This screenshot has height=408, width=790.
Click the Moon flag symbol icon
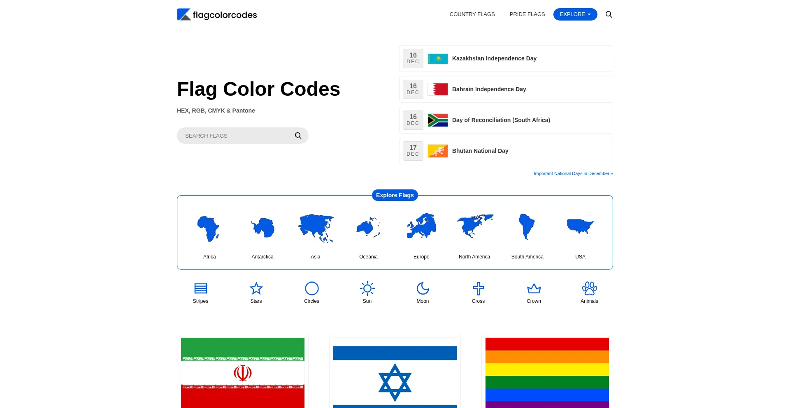[x=423, y=288]
